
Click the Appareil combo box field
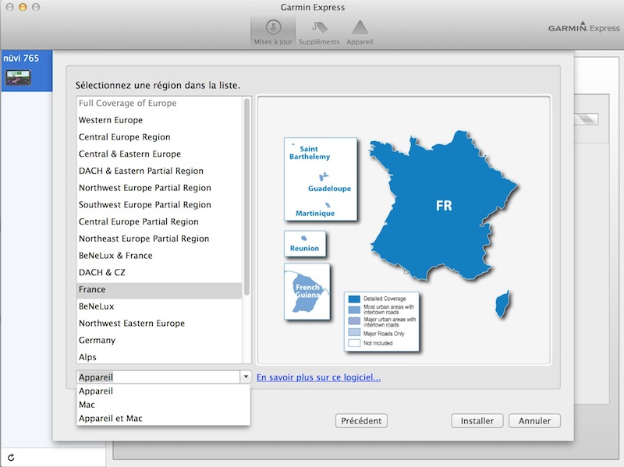tap(158, 377)
